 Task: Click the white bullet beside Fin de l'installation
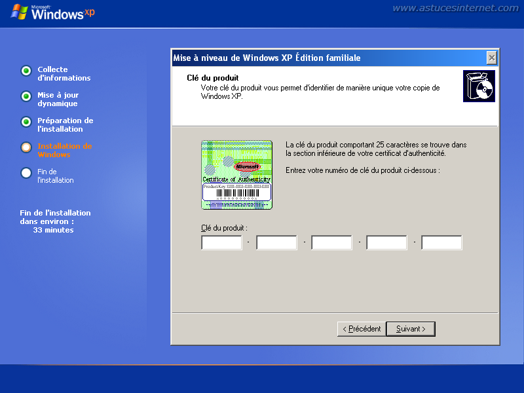point(26,173)
